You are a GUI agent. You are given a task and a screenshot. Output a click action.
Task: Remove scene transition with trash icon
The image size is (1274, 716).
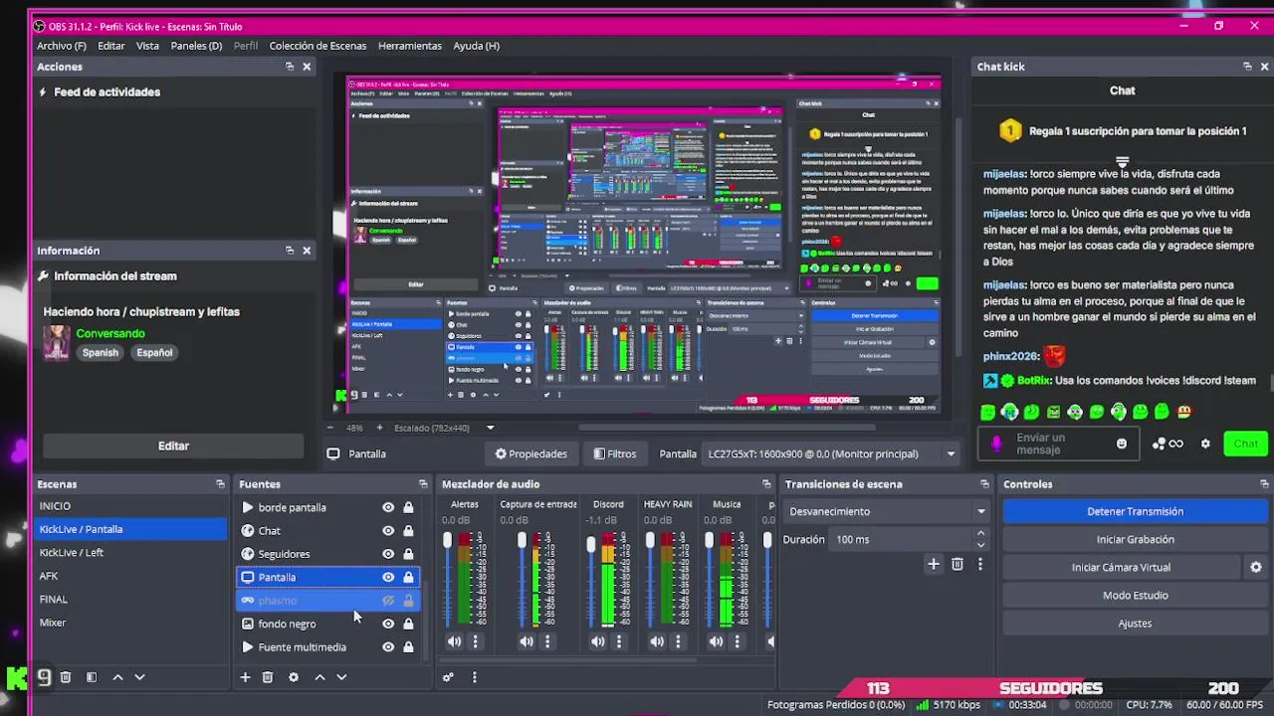pyautogui.click(x=957, y=564)
